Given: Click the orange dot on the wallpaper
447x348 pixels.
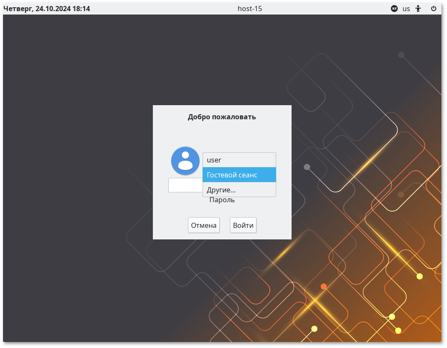Looking at the screenshot, I should pos(324,286).
